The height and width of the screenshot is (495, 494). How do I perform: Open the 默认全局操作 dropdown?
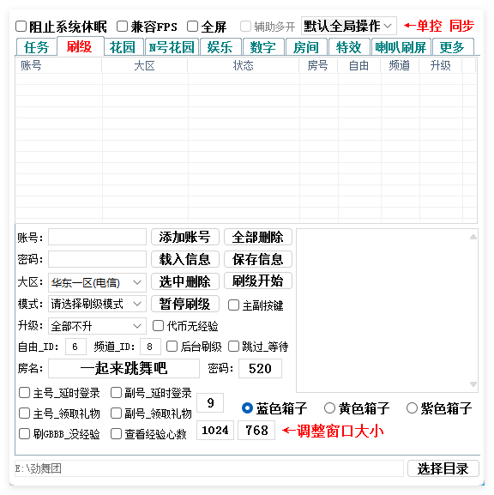click(348, 26)
